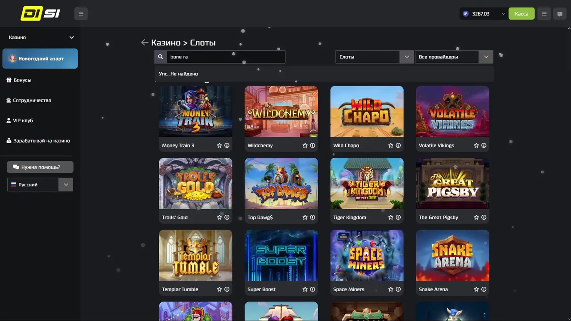Favorite Wildchemy with star icon
The height and width of the screenshot is (321, 571).
click(x=305, y=145)
